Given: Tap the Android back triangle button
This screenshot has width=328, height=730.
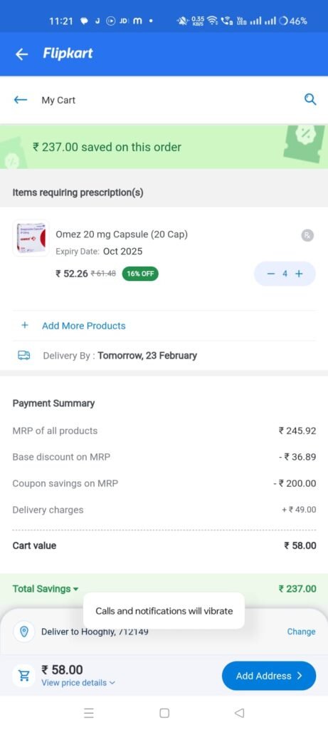Looking at the screenshot, I should click(x=239, y=713).
